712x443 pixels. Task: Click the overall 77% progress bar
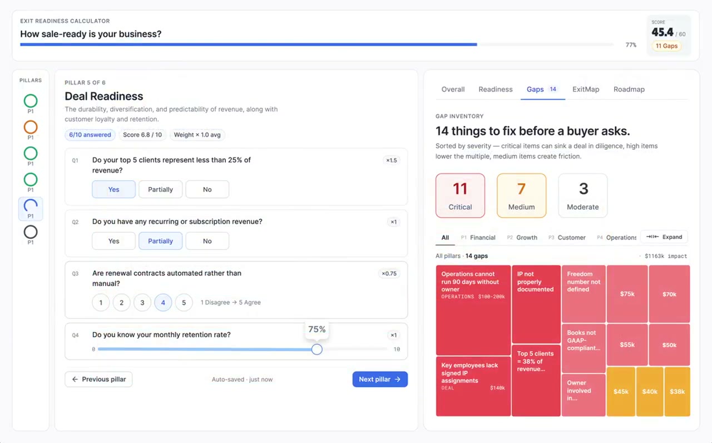pyautogui.click(x=317, y=45)
